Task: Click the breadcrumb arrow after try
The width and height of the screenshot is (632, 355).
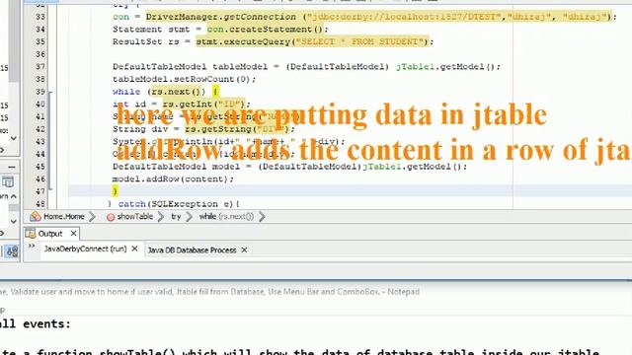Action: point(189,217)
